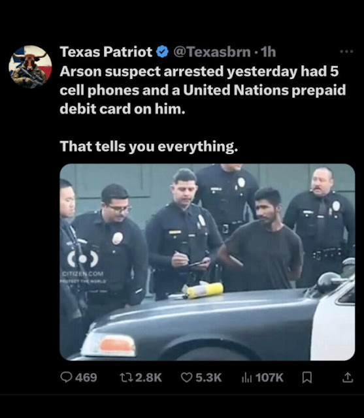Click the 1h timestamp
The width and height of the screenshot is (364, 418).
pos(268,52)
